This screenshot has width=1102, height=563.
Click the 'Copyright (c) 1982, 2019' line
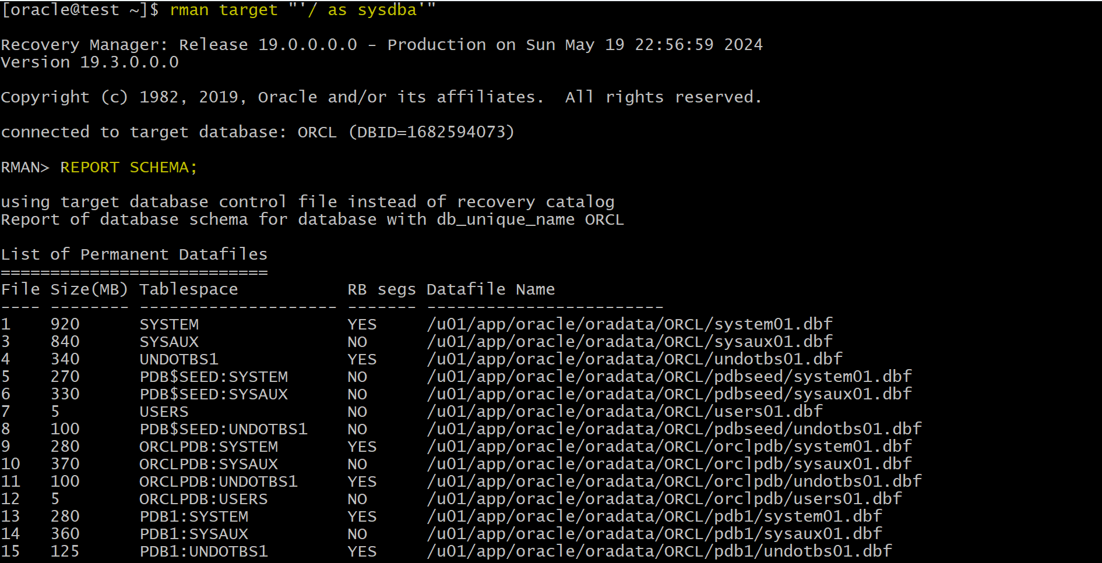pos(381,97)
